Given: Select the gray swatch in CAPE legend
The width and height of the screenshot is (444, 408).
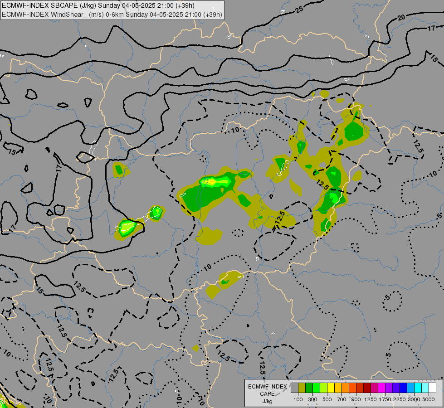Looking at the screenshot, I should (294, 388).
